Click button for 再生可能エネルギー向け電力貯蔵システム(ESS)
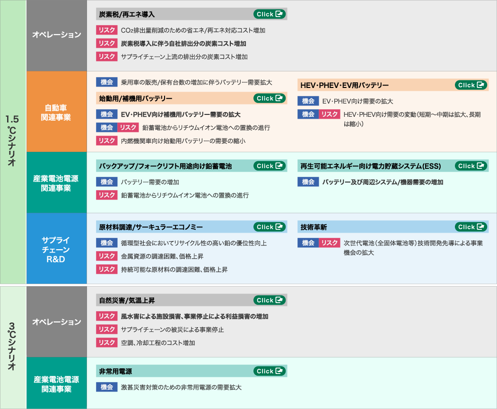This screenshot has width=497, height=409. pyautogui.click(x=471, y=165)
